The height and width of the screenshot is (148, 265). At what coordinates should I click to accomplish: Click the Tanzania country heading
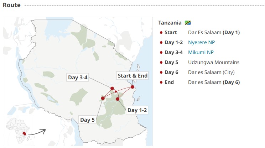tap(170, 23)
